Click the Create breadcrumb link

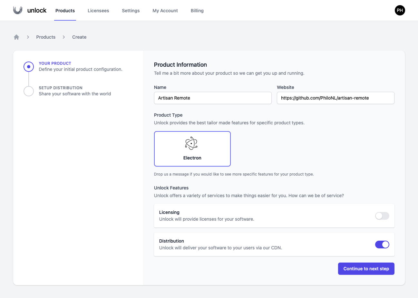click(79, 37)
